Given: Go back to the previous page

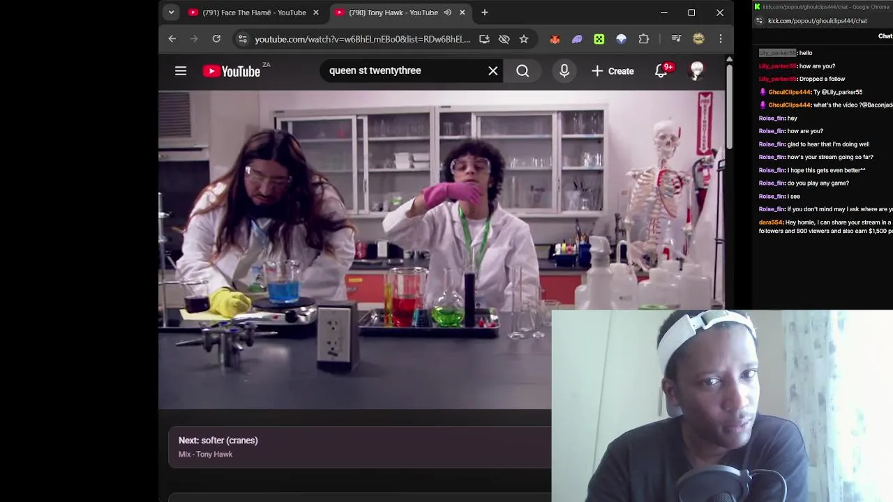Looking at the screenshot, I should pos(172,39).
